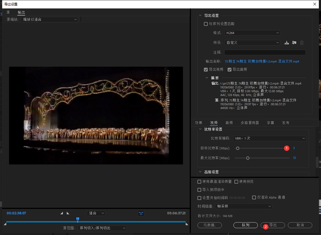Open the bitrate encoding VBR dropdown
This screenshot has height=235, width=321.
pos(269,138)
